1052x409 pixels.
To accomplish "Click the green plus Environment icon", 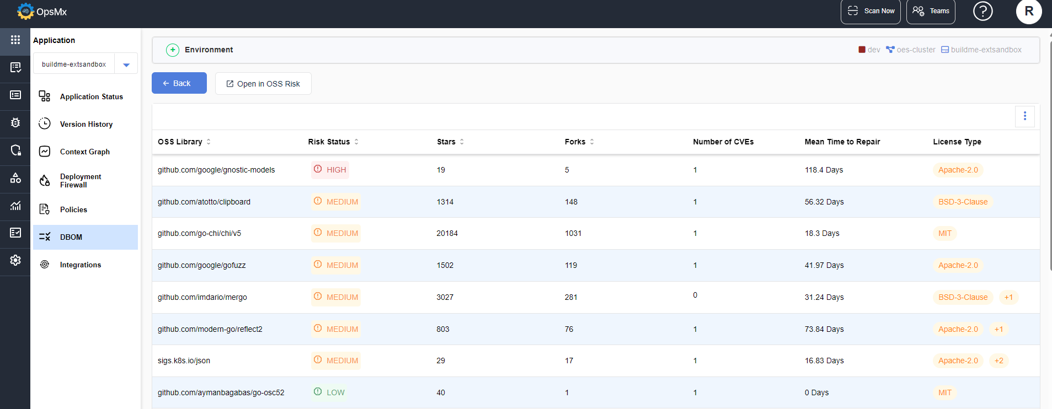I will 173,50.
